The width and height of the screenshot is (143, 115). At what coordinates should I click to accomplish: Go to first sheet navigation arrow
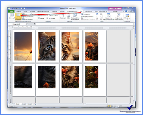tap(9, 104)
